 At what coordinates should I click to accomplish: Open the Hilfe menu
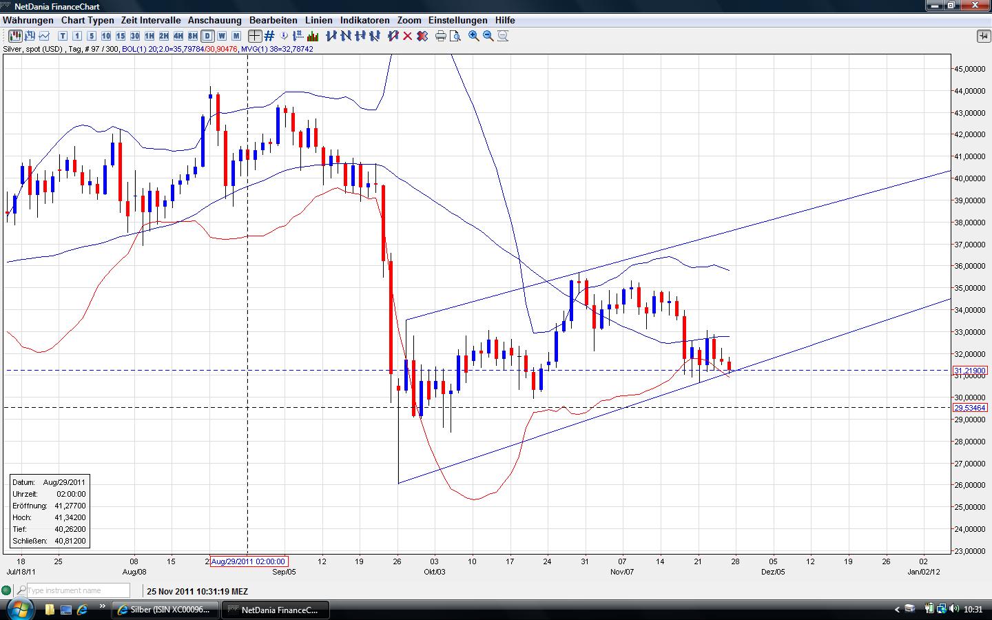coord(505,21)
